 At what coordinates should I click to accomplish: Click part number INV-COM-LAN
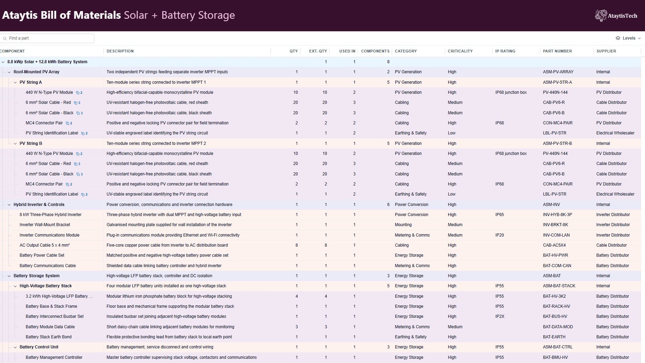click(x=556, y=235)
